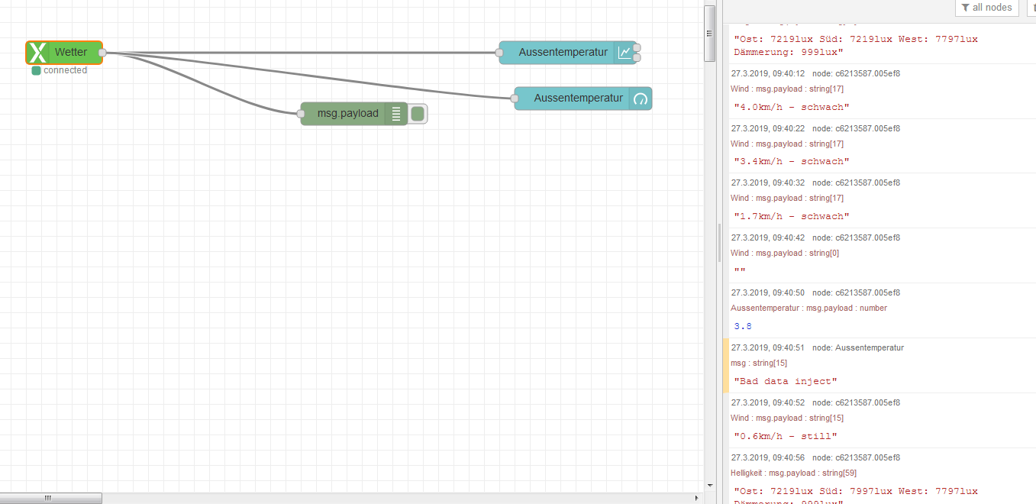
Task: Click the canvas vertical scrollbar thumb
Action: [x=709, y=34]
